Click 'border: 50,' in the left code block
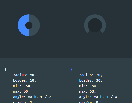Viewport: 132px width, 103px height. tap(25, 80)
